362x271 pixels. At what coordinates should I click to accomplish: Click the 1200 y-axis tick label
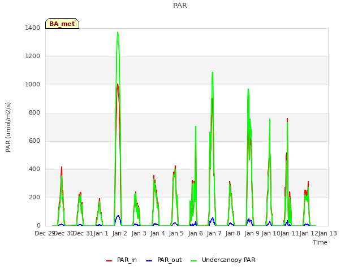click(33, 56)
